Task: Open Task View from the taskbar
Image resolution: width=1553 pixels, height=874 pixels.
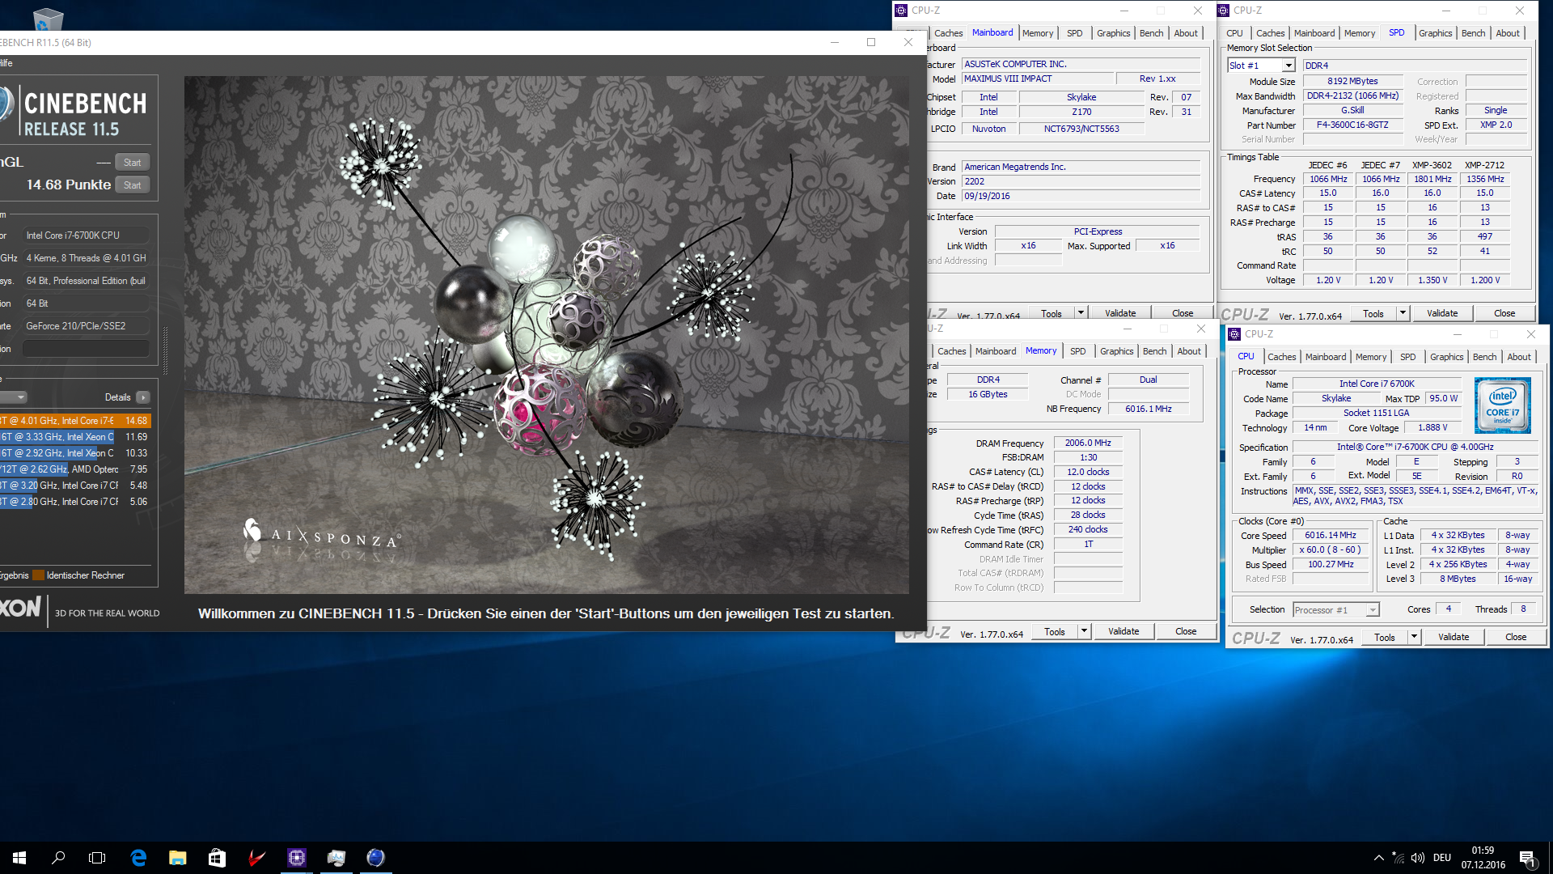Action: coord(97,858)
